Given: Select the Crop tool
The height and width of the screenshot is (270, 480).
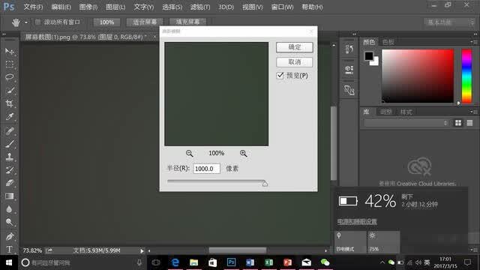Looking at the screenshot, I should [x=10, y=103].
